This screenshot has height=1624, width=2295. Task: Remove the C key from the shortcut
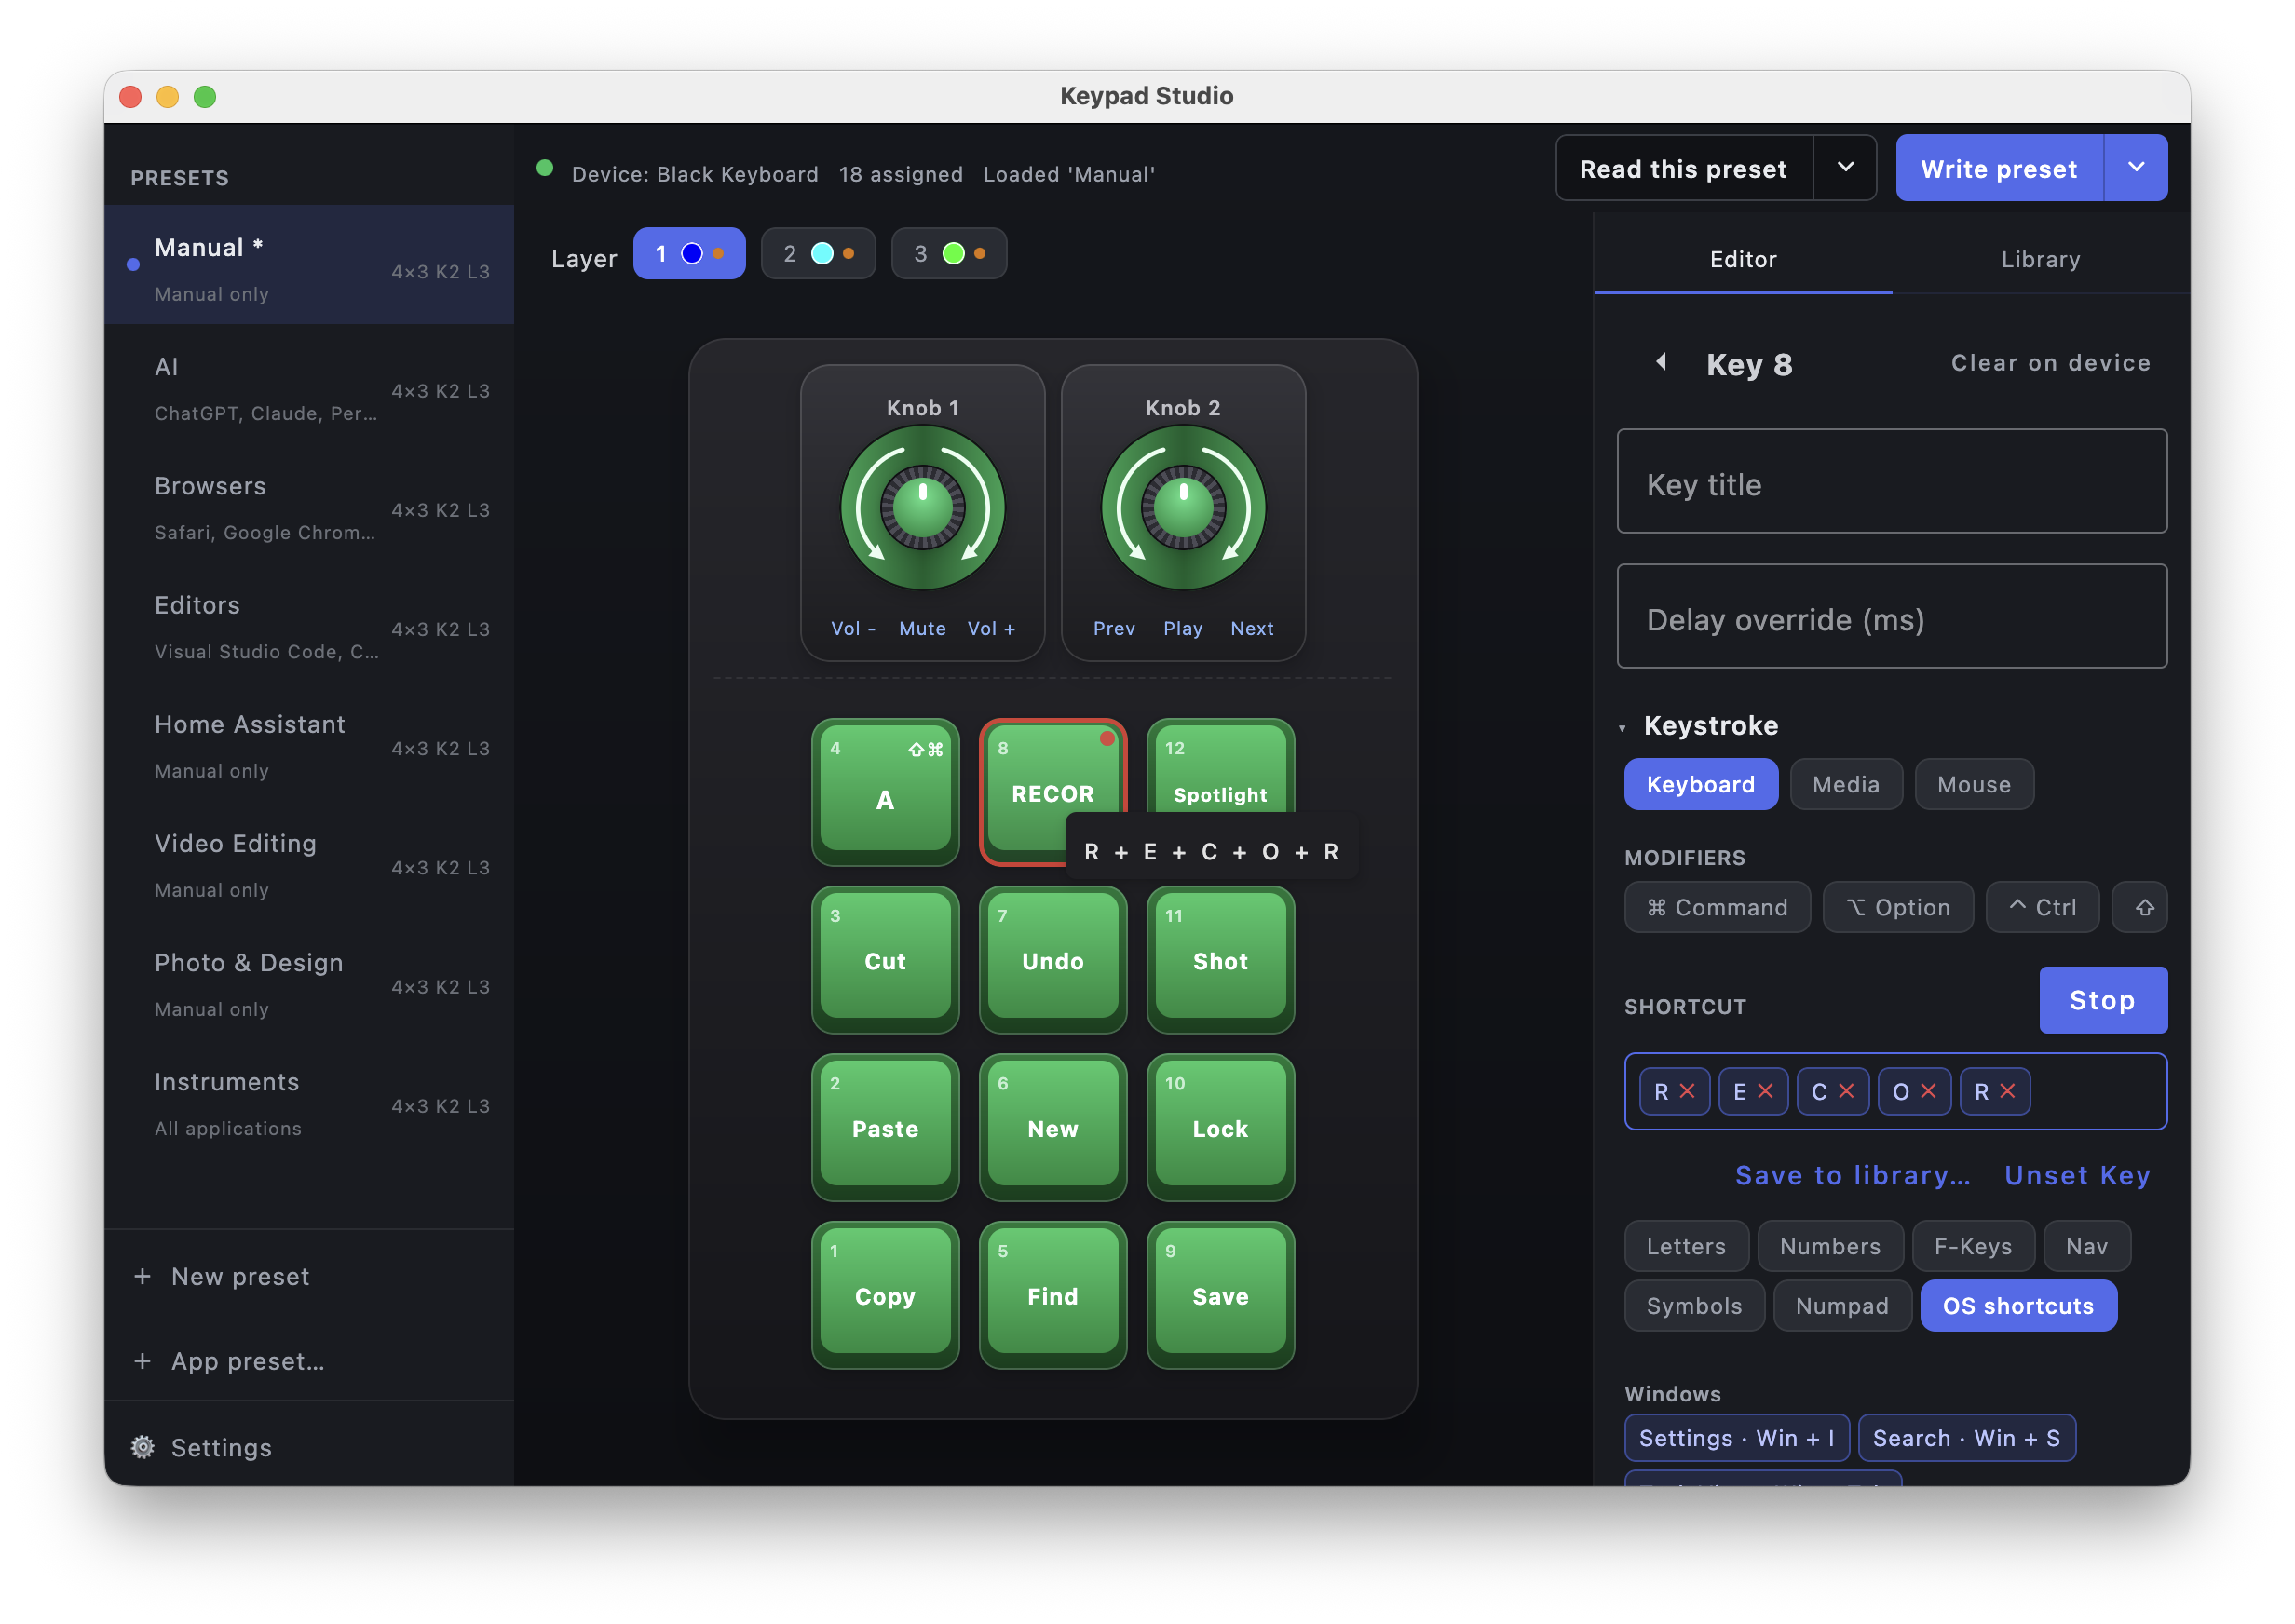1846,1091
